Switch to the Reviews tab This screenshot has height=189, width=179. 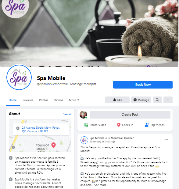click(28, 100)
